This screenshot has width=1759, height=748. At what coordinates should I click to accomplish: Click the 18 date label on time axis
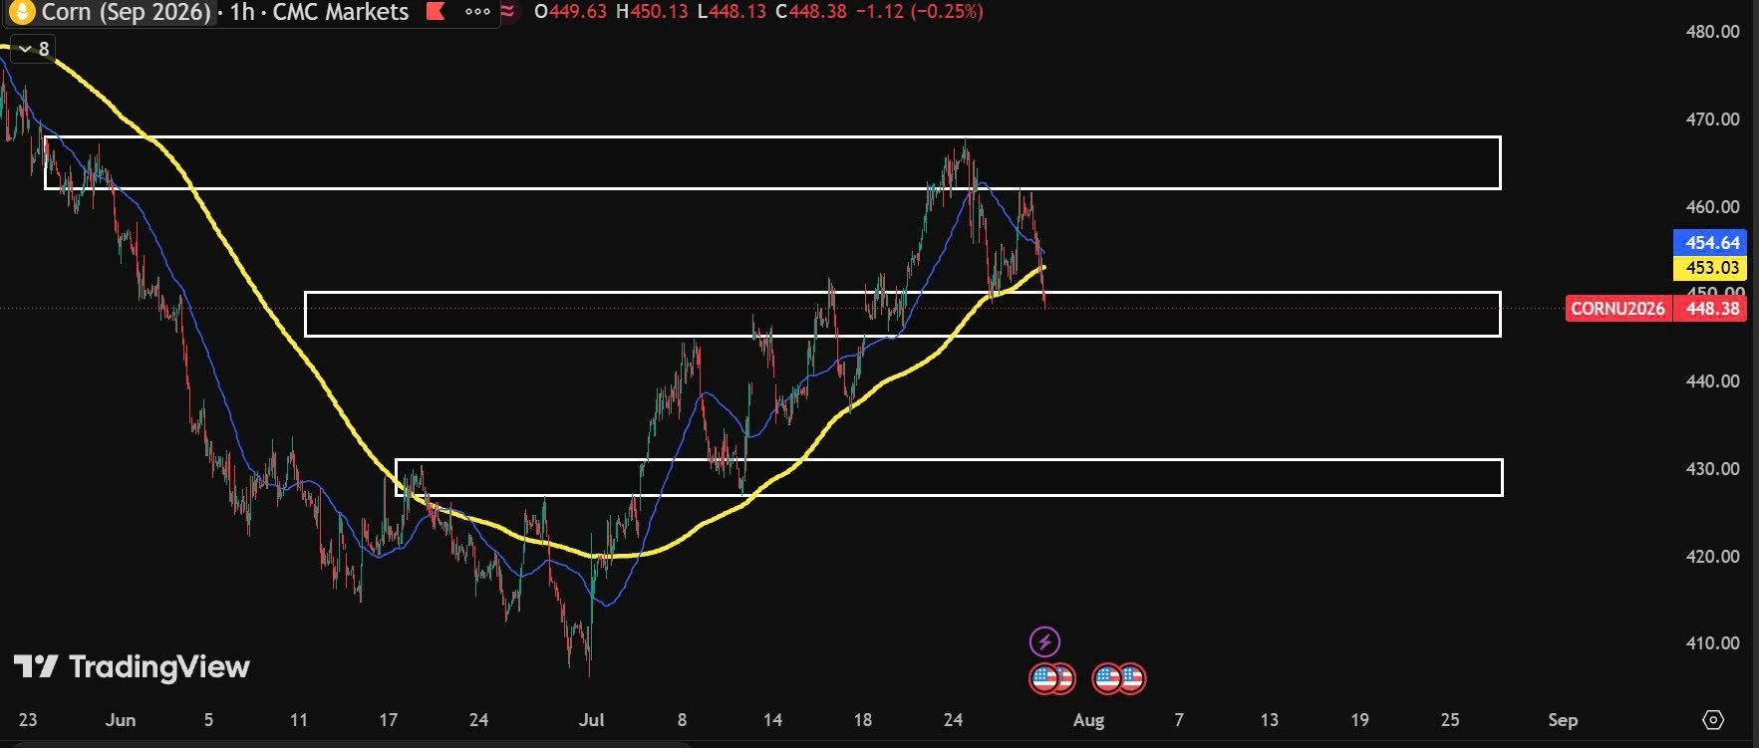pos(863,720)
